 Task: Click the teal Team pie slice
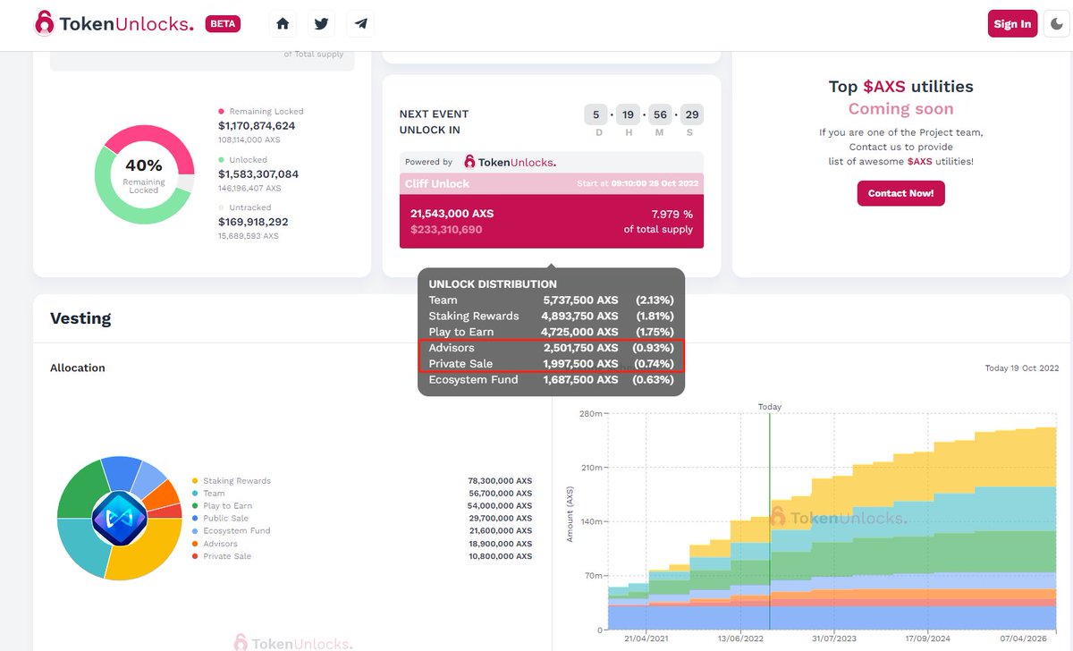[83, 547]
